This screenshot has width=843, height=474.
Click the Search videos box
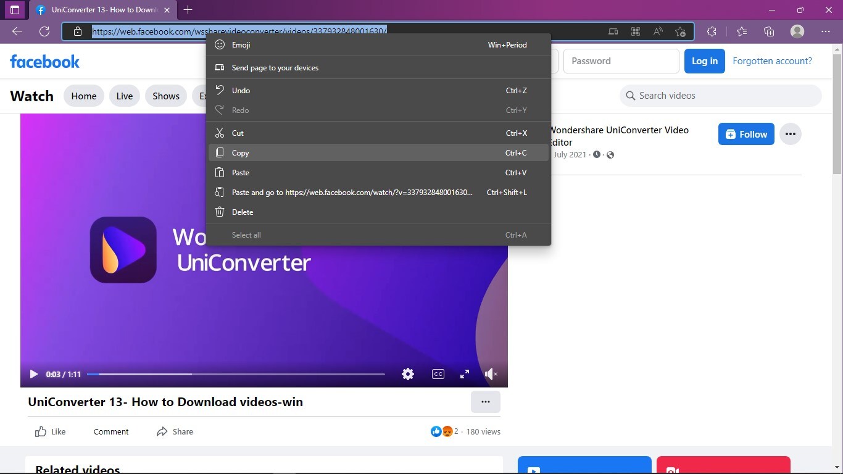click(721, 96)
